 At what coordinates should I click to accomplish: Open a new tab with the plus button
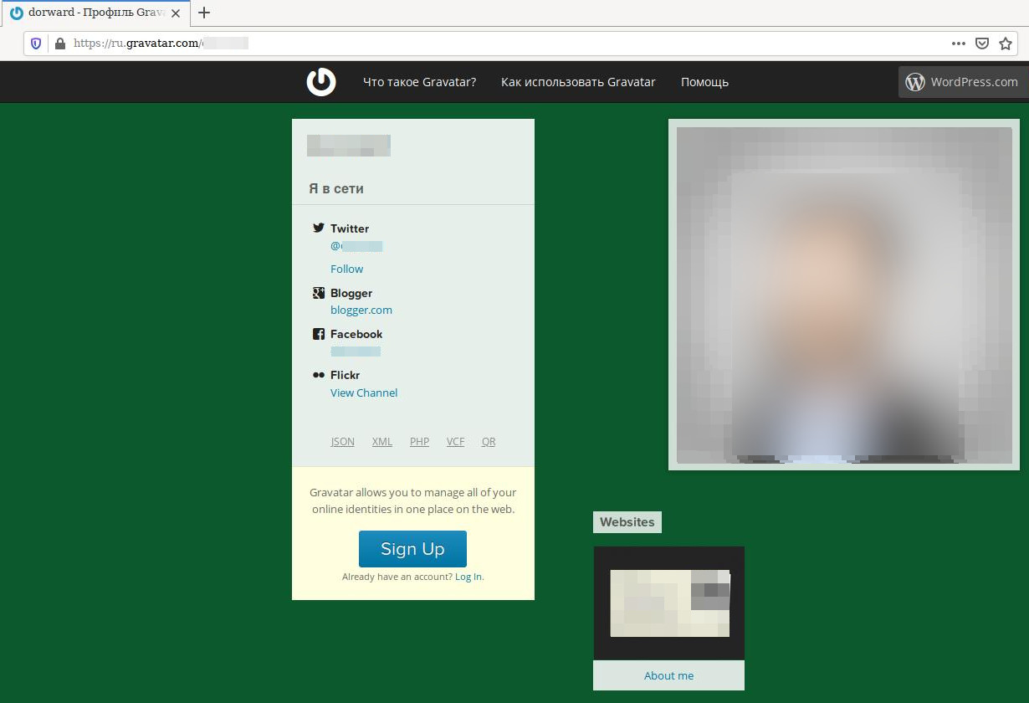click(203, 13)
